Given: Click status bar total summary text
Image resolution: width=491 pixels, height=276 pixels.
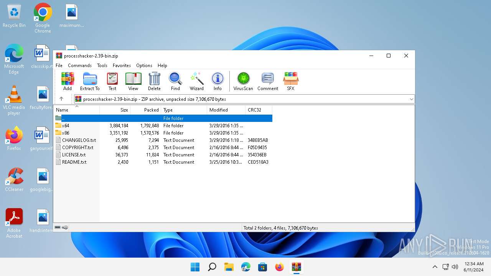Looking at the screenshot, I should coord(281,228).
